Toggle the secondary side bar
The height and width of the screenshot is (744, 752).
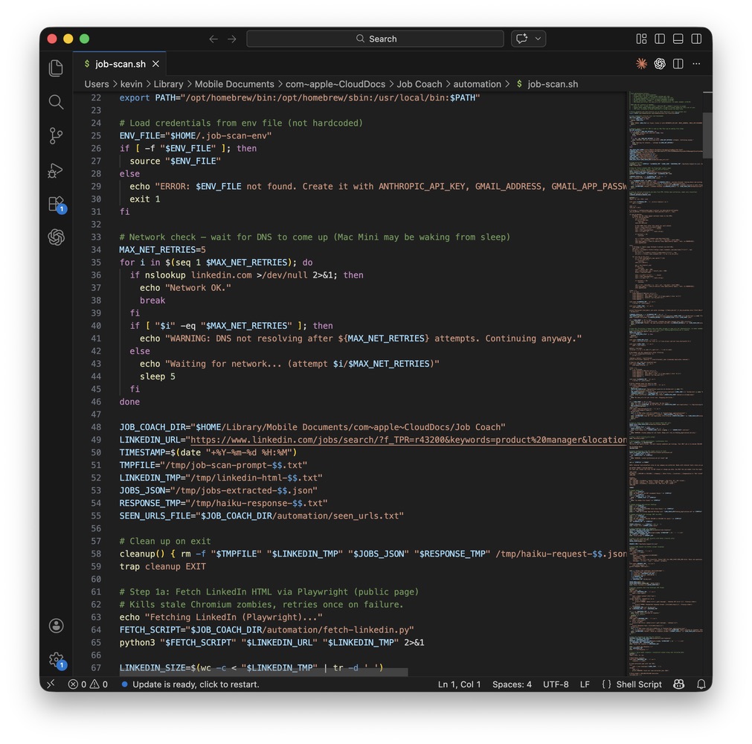click(x=696, y=39)
